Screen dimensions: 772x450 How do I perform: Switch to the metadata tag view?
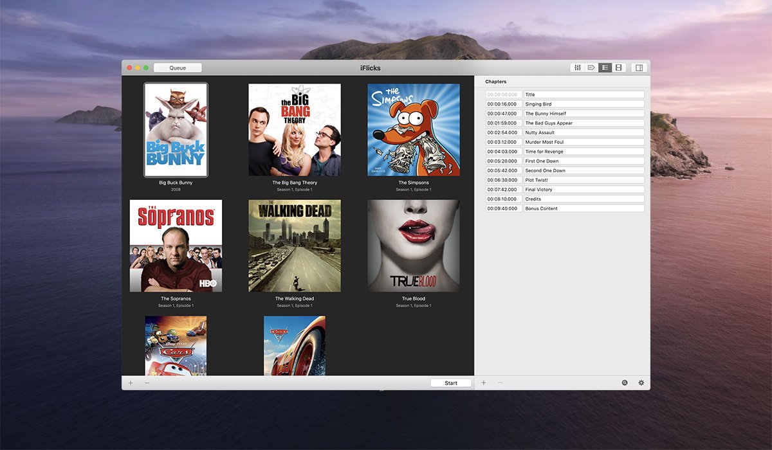pos(591,67)
